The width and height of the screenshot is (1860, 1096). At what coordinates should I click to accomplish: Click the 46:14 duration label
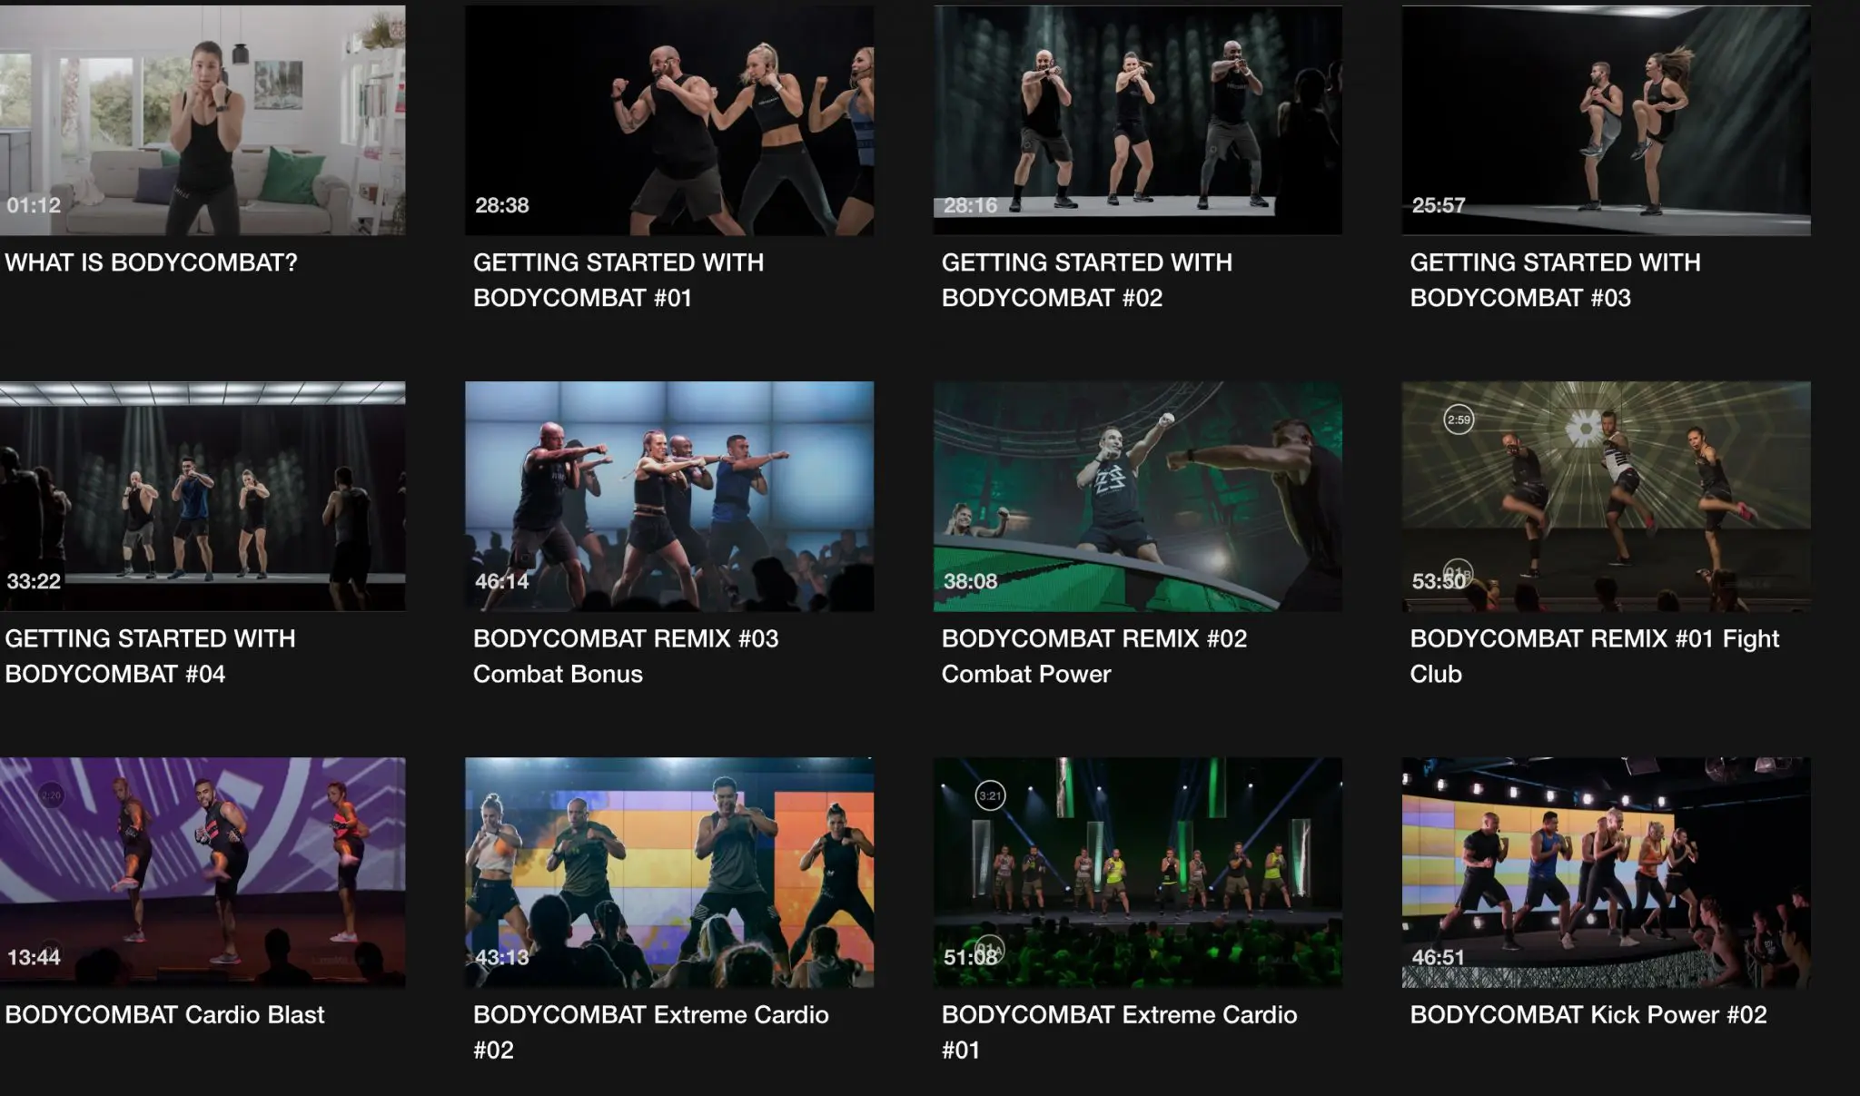(x=502, y=581)
